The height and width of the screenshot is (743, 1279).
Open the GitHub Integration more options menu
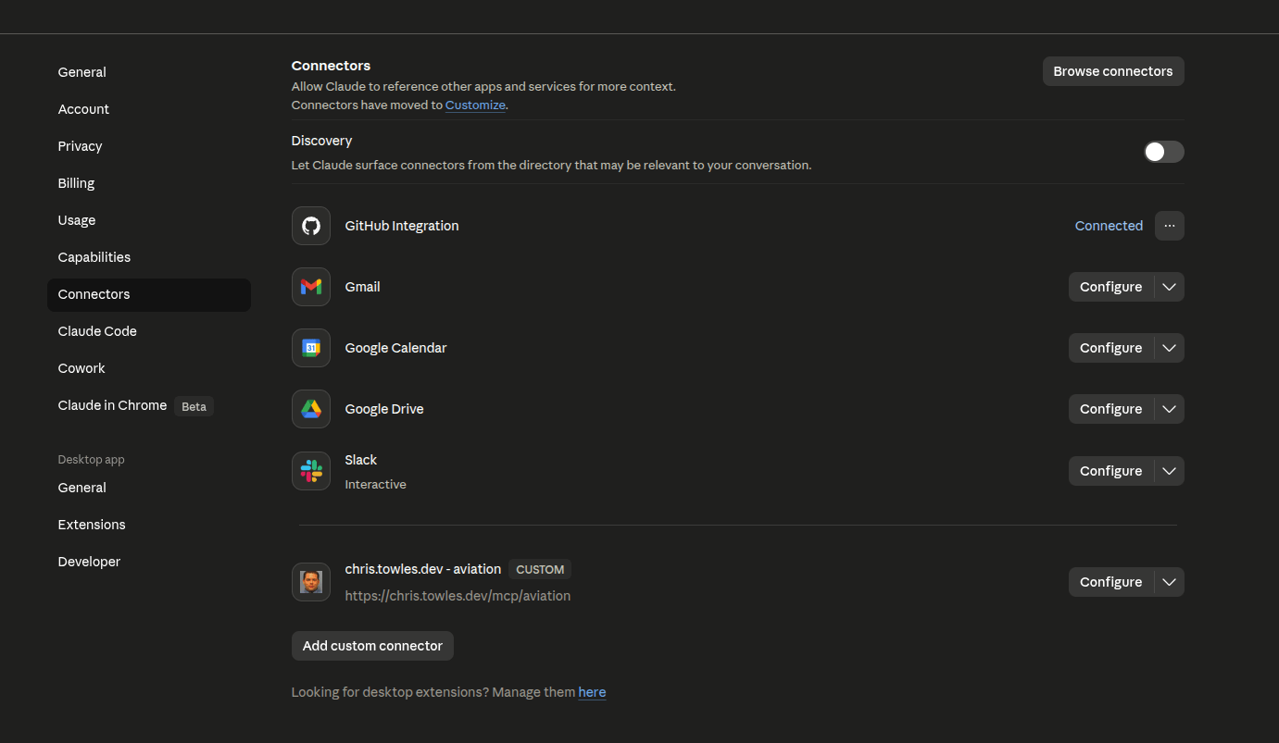(1170, 226)
